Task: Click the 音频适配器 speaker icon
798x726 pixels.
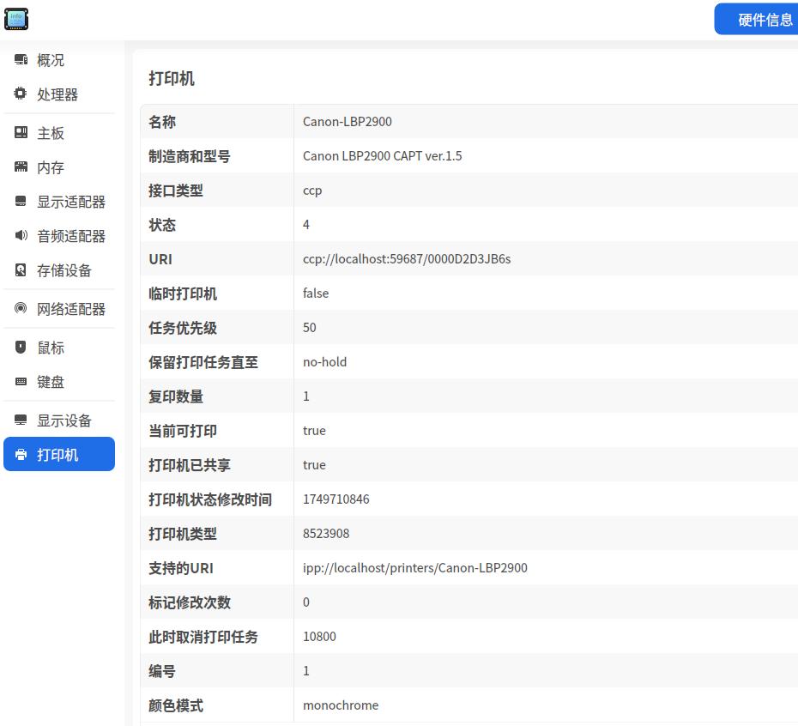Action: (21, 235)
